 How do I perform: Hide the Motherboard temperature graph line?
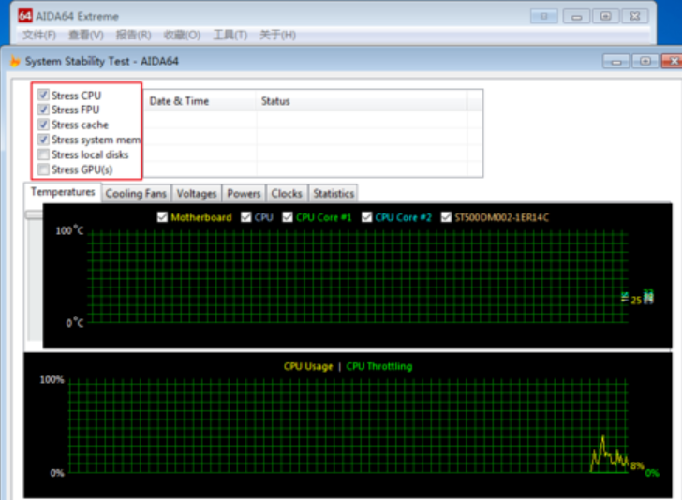click(163, 217)
